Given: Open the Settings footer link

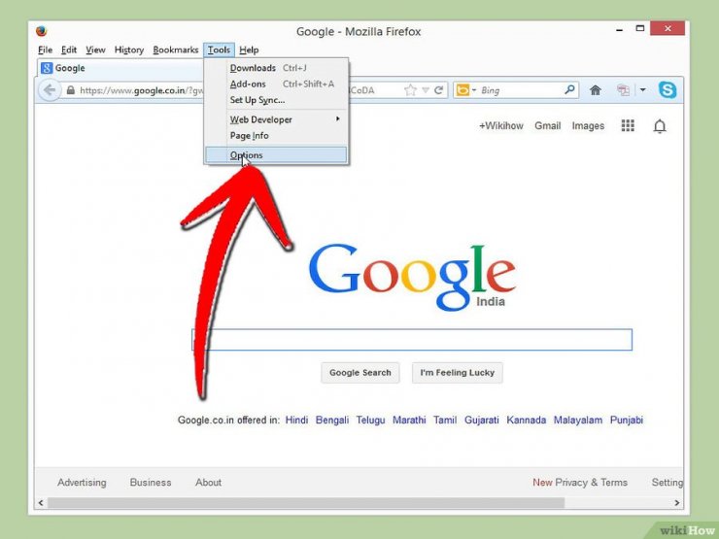Looking at the screenshot, I should (x=668, y=483).
